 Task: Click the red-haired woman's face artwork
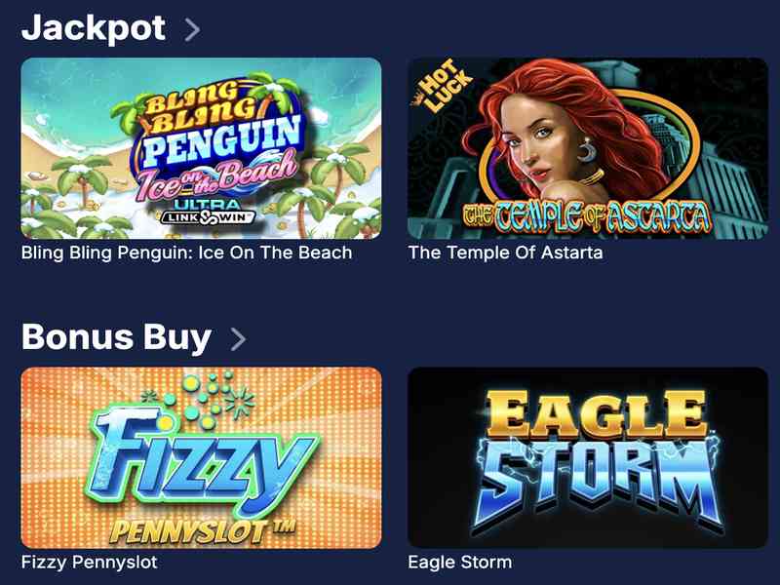(531, 141)
